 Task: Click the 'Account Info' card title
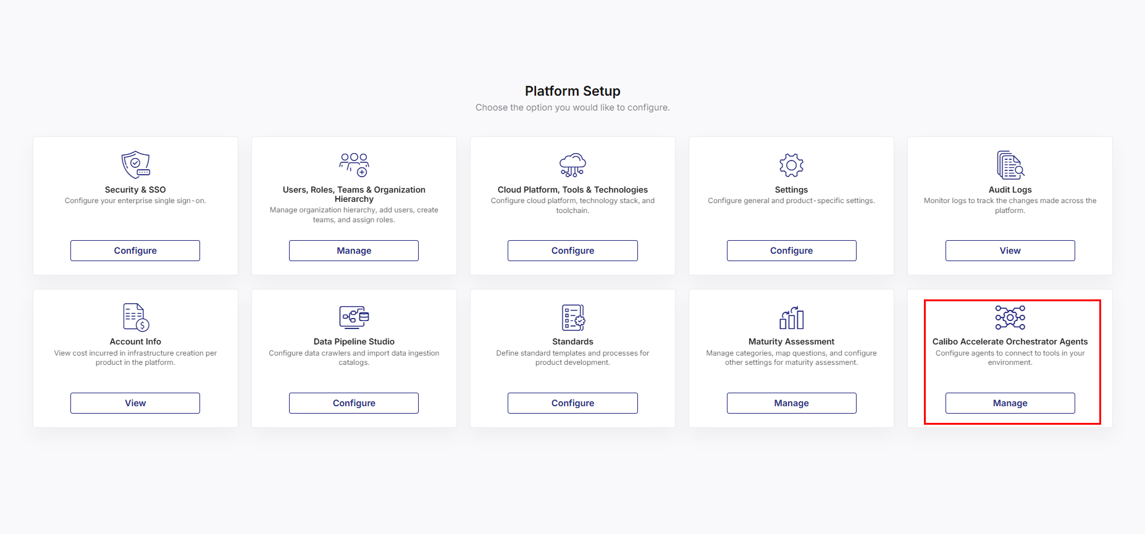point(135,341)
